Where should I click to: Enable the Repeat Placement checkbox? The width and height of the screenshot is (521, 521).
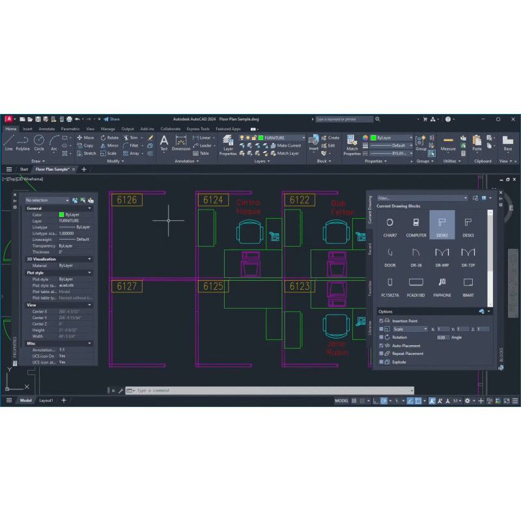click(382, 354)
